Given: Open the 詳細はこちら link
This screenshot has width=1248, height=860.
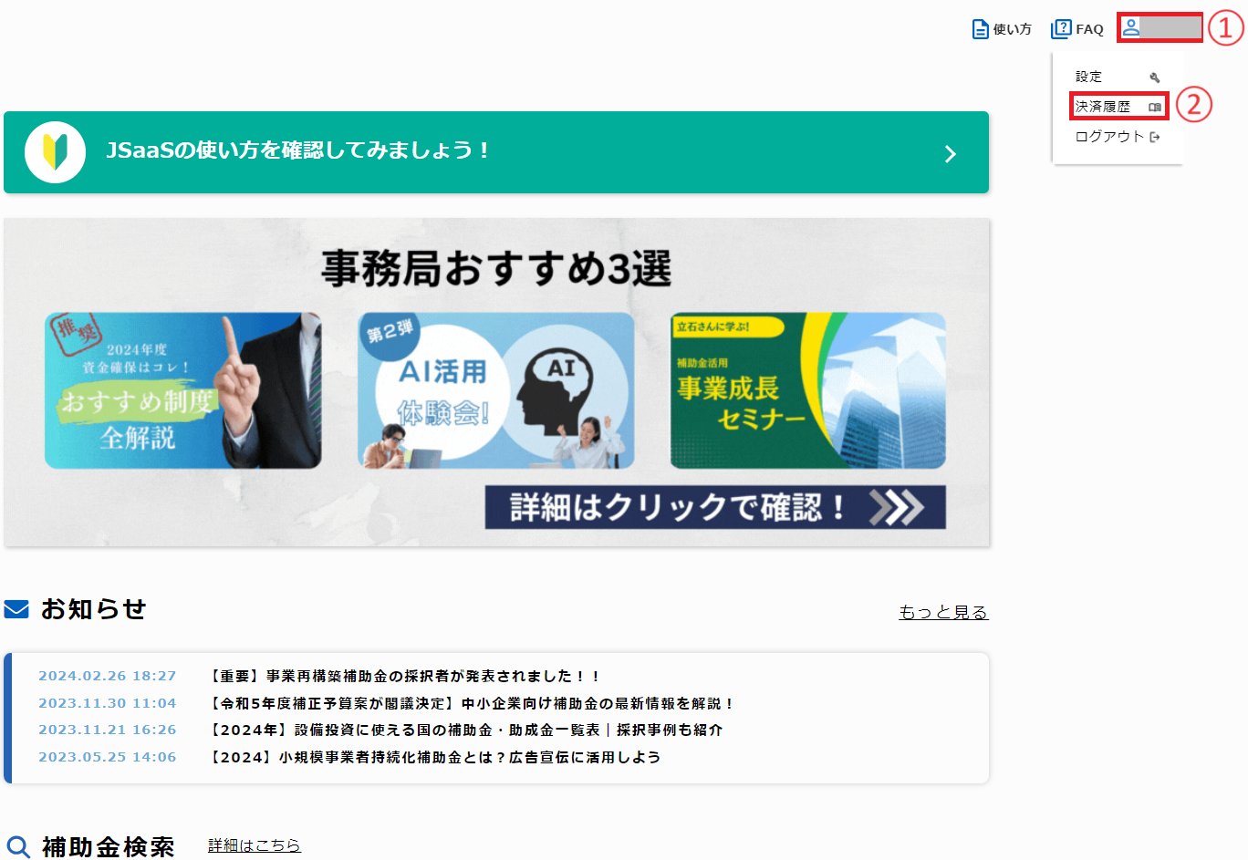Looking at the screenshot, I should [254, 846].
